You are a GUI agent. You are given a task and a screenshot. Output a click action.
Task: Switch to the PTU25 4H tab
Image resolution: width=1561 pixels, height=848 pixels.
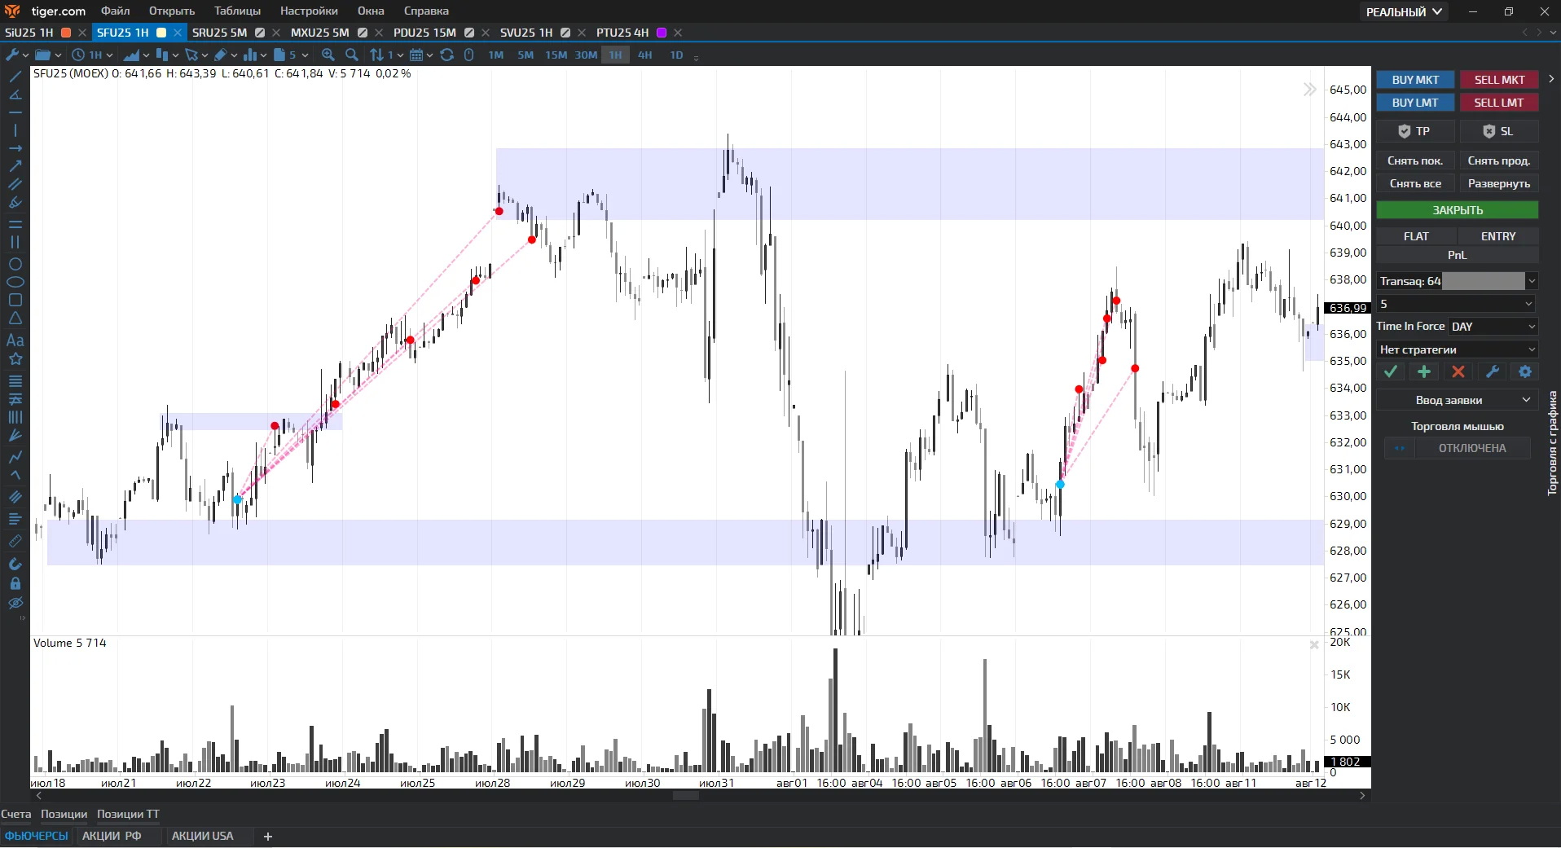pyautogui.click(x=622, y=33)
